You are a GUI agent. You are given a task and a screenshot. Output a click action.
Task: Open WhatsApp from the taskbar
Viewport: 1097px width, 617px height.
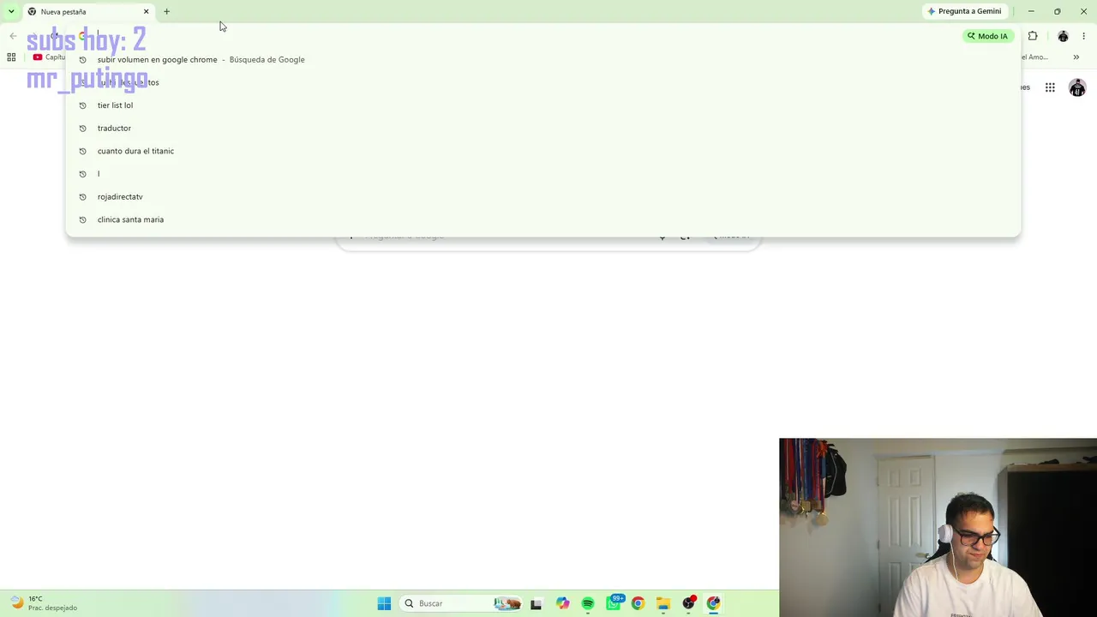pyautogui.click(x=614, y=603)
